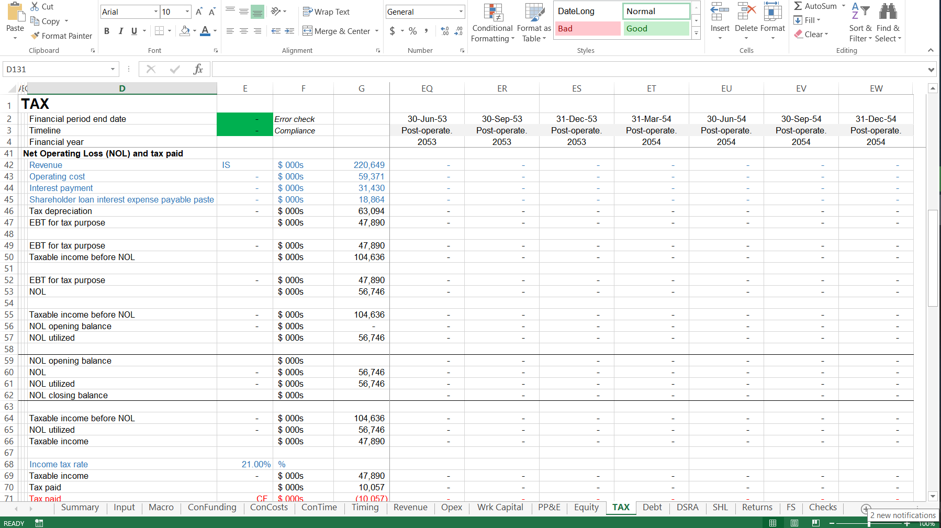Click the formula bar input field
The width and height of the screenshot is (941, 528).
[x=569, y=69]
